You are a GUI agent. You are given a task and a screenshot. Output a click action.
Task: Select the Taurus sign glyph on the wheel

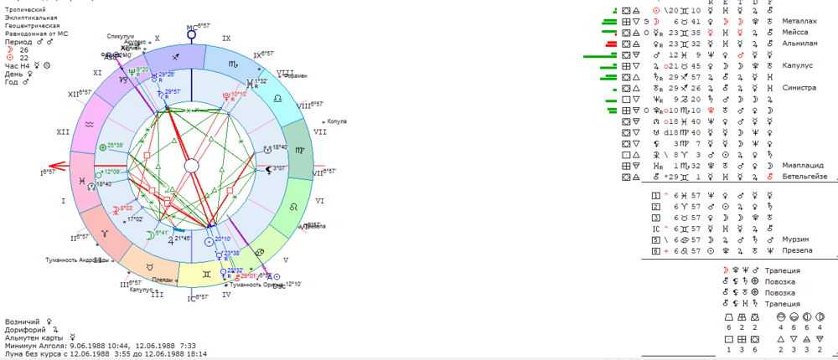(152, 265)
